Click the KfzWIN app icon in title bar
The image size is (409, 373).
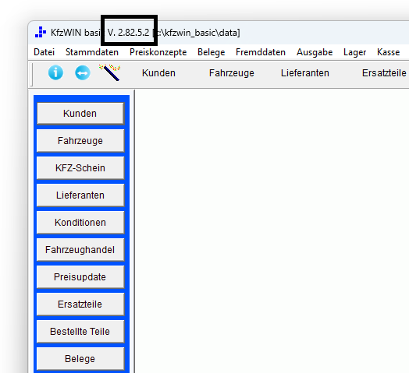click(41, 32)
